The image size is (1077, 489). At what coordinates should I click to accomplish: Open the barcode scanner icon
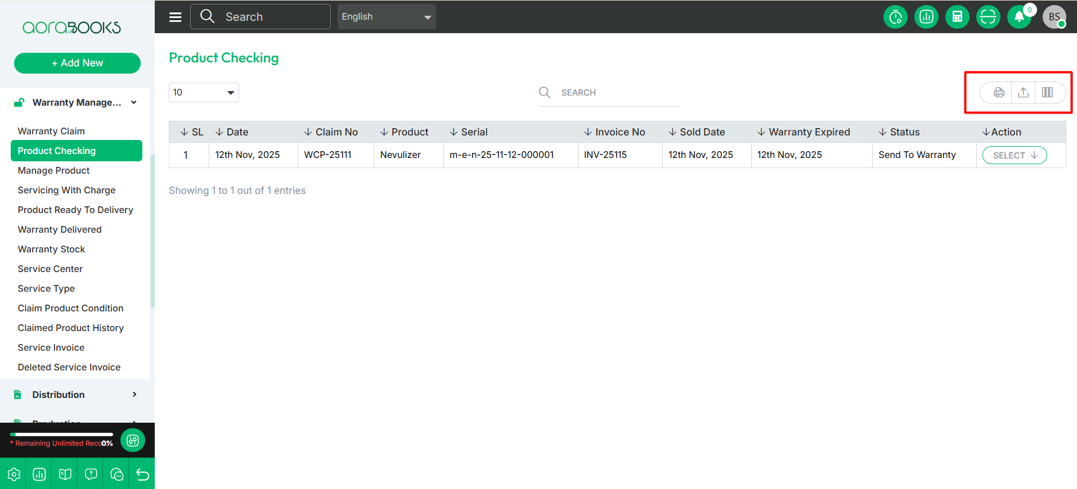pyautogui.click(x=988, y=17)
